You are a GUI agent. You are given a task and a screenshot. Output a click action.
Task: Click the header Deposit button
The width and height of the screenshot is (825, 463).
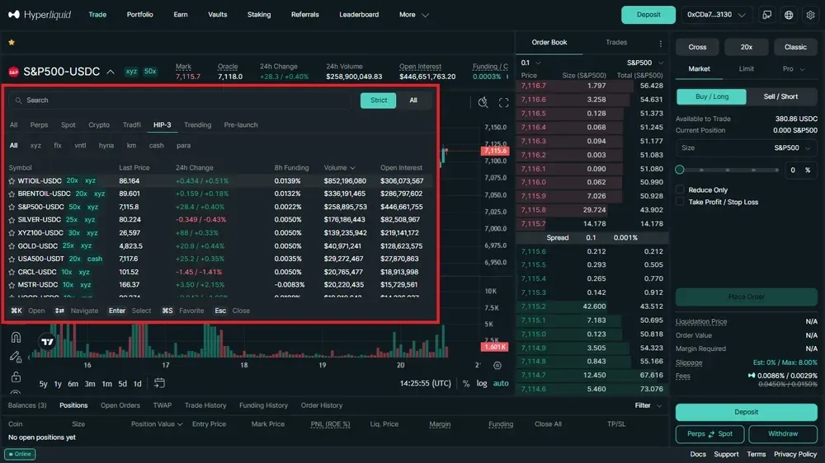click(x=648, y=15)
